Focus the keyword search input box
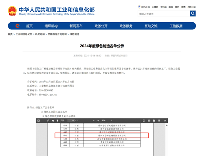Viewport: 207px width, 156px height. click(164, 13)
